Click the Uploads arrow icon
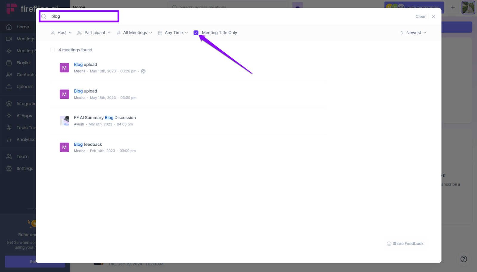477x272 pixels. pyautogui.click(x=9, y=87)
